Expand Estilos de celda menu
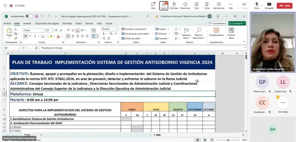The width and height of the screenshot is (296, 142). tap(131, 38)
